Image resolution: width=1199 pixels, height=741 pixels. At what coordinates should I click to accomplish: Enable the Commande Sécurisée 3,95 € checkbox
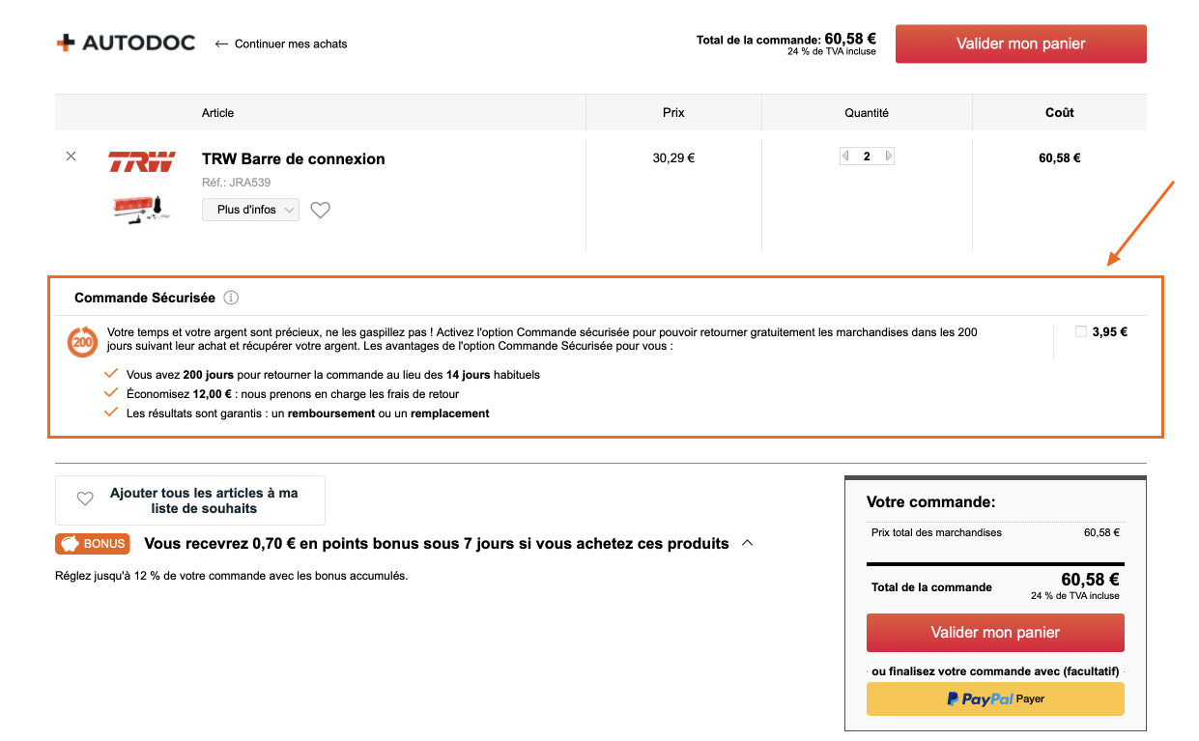pos(1081,332)
